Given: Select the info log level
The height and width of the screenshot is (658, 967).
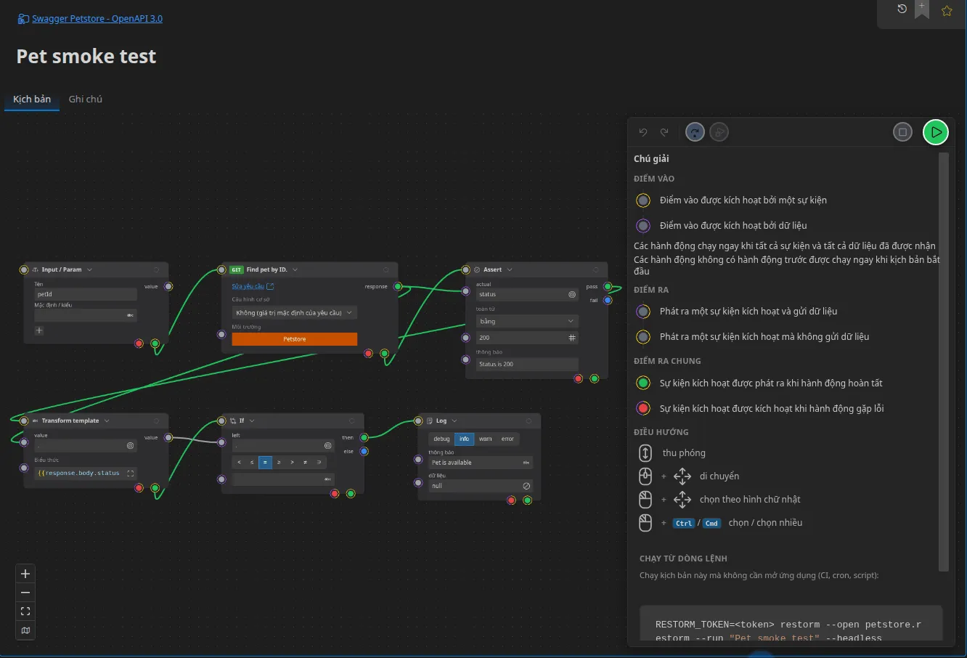Looking at the screenshot, I should (465, 439).
